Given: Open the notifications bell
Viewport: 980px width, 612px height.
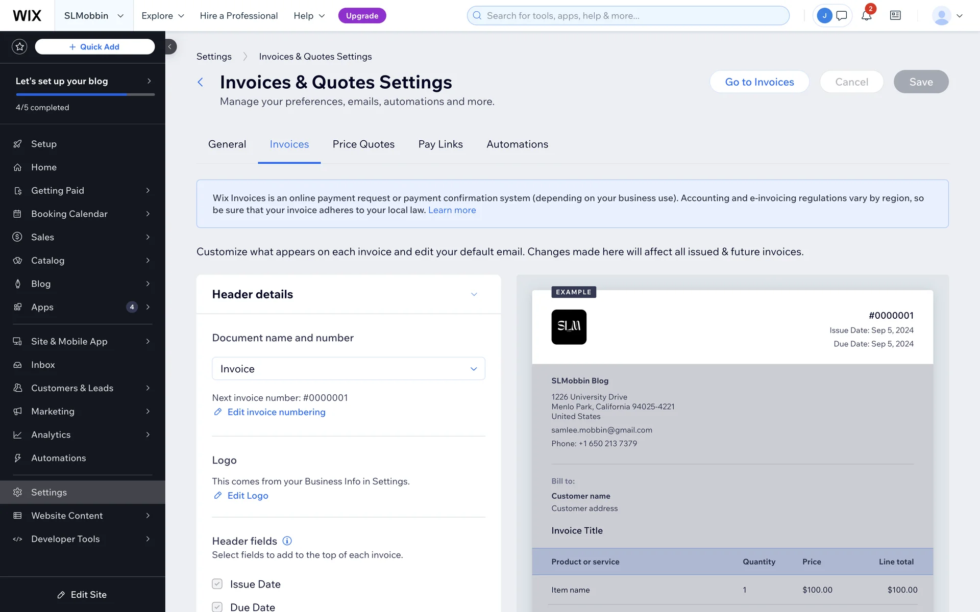Looking at the screenshot, I should [x=866, y=16].
